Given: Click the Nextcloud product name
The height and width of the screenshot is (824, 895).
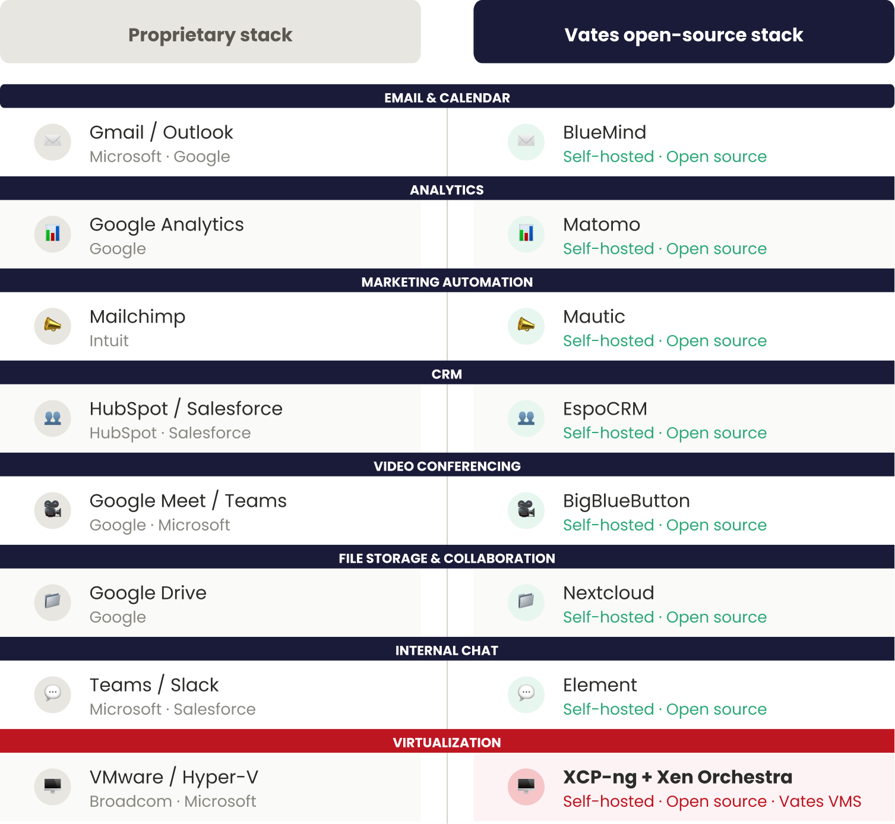Looking at the screenshot, I should (x=608, y=593).
